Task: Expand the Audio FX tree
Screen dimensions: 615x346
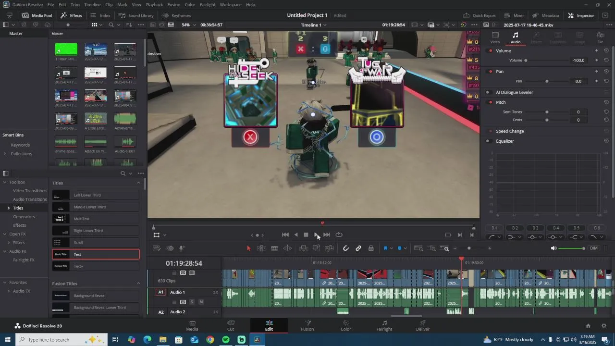Action: coord(5,251)
